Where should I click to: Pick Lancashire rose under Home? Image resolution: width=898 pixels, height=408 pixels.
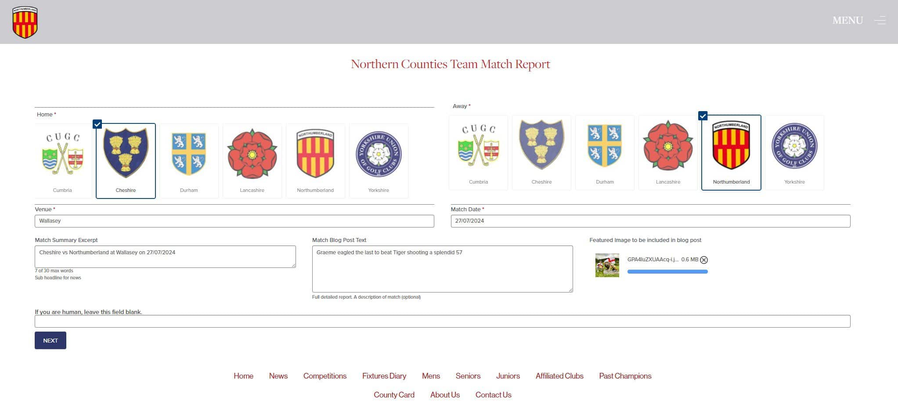point(252,161)
